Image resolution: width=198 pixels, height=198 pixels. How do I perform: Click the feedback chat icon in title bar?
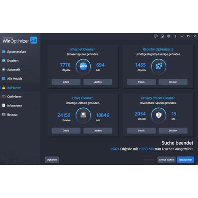[x=156, y=36]
